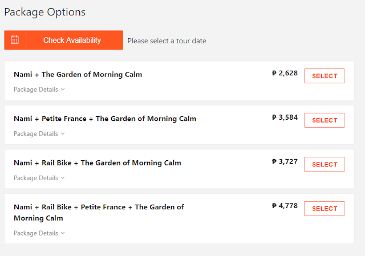Open the Nami + Petite France + Garden title
The image size is (365, 256).
pos(105,119)
